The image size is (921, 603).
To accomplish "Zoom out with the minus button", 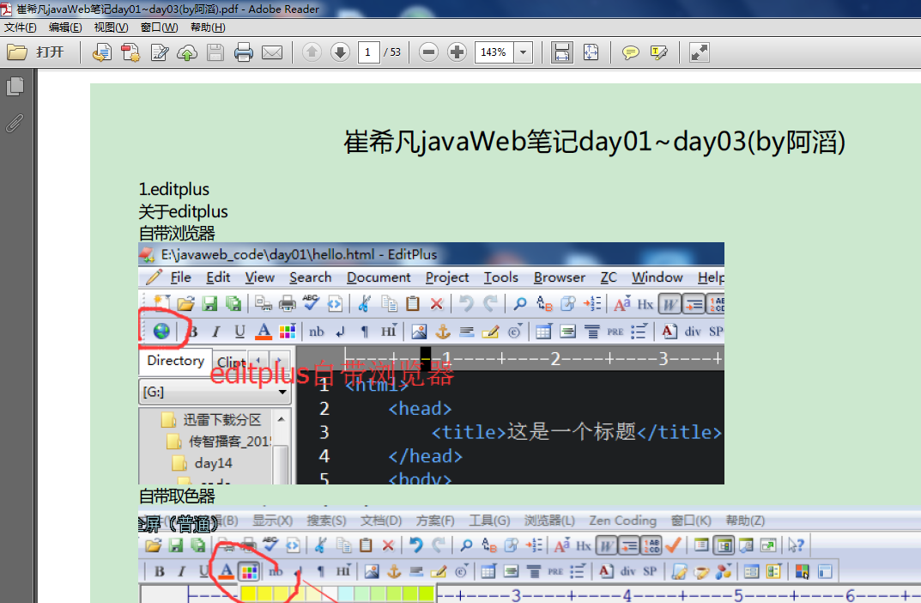I will click(x=429, y=52).
